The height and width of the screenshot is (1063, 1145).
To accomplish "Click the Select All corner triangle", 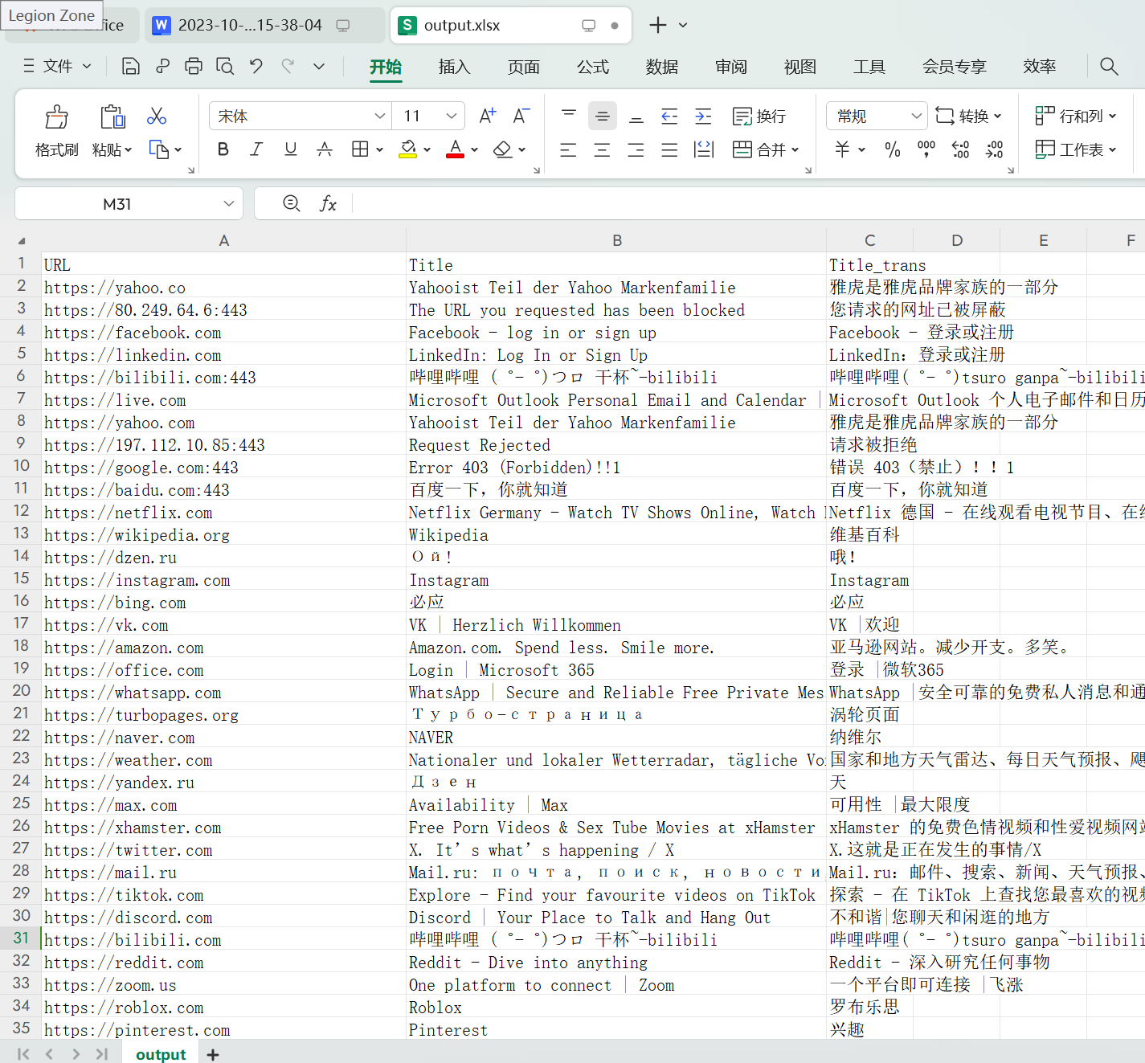I will (x=22, y=241).
